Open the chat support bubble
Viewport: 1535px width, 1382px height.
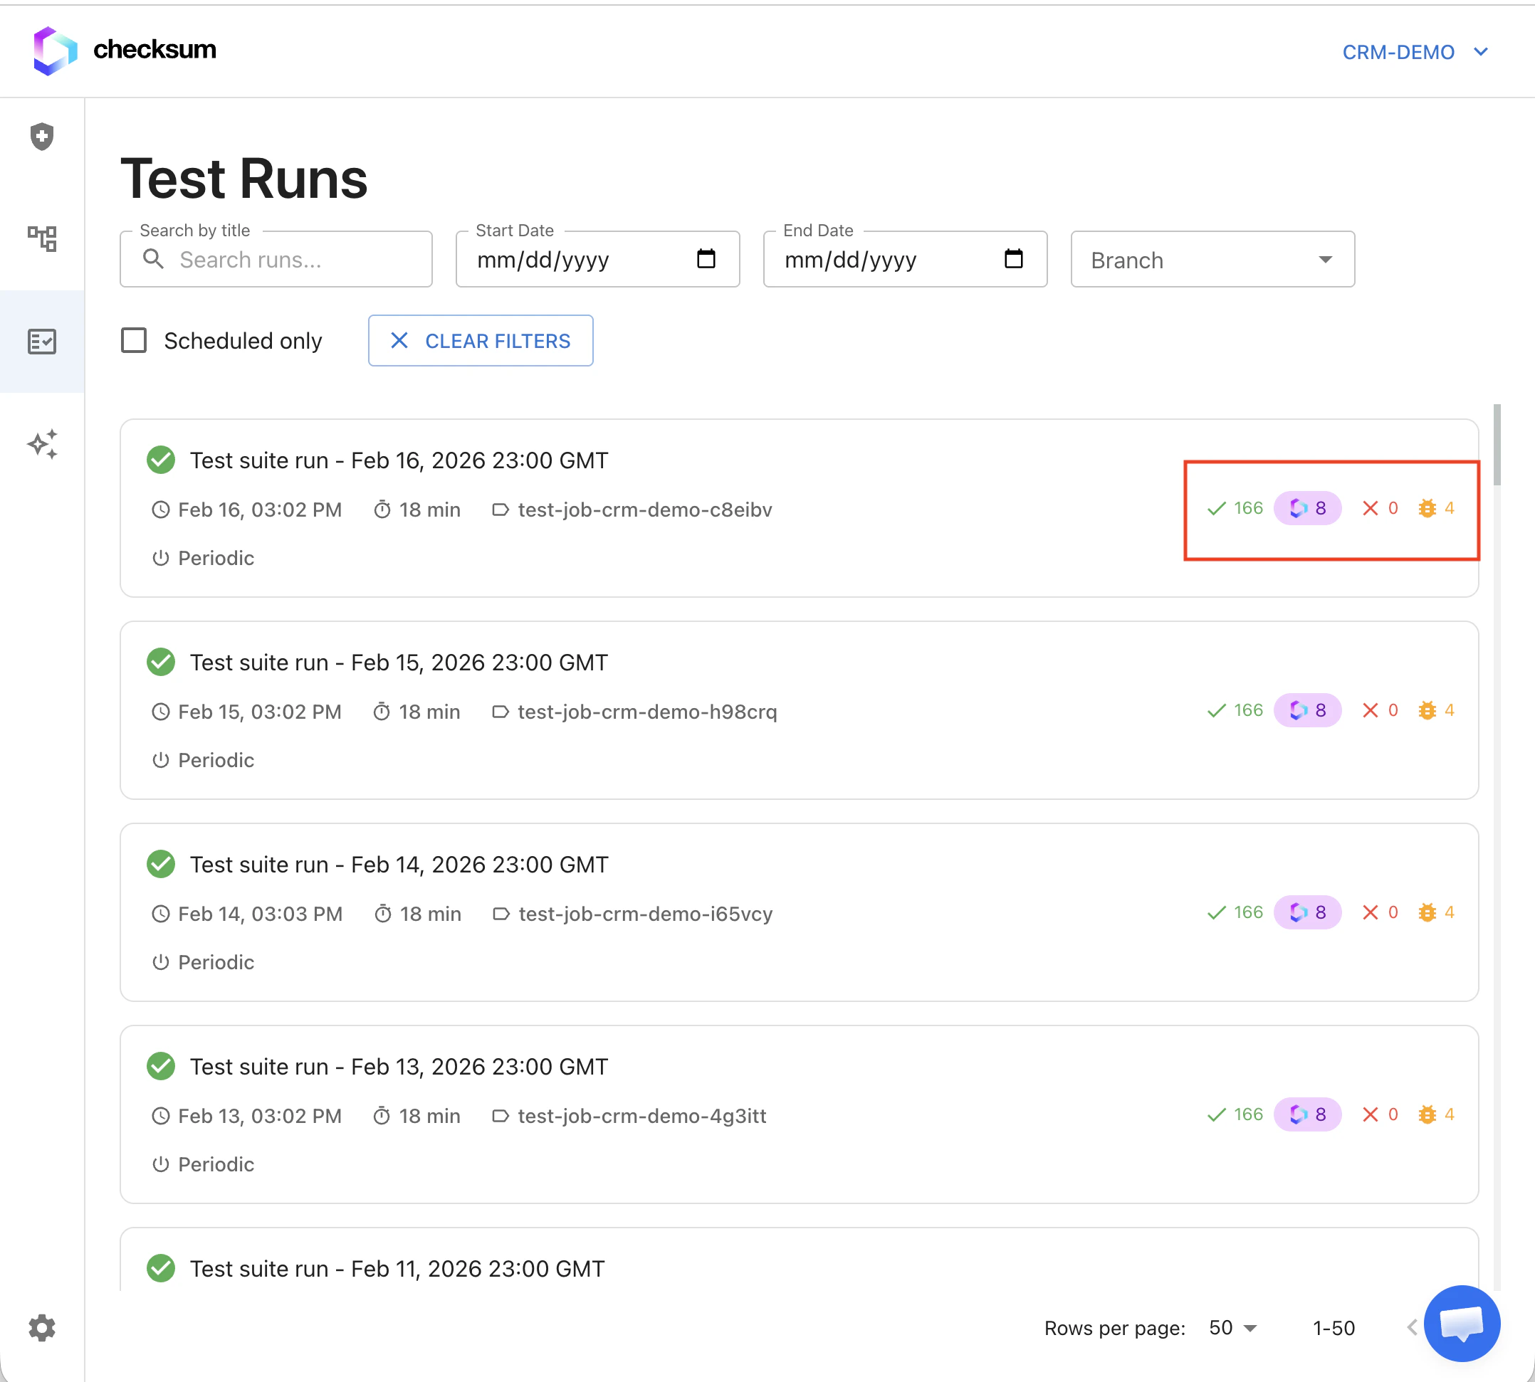point(1462,1324)
